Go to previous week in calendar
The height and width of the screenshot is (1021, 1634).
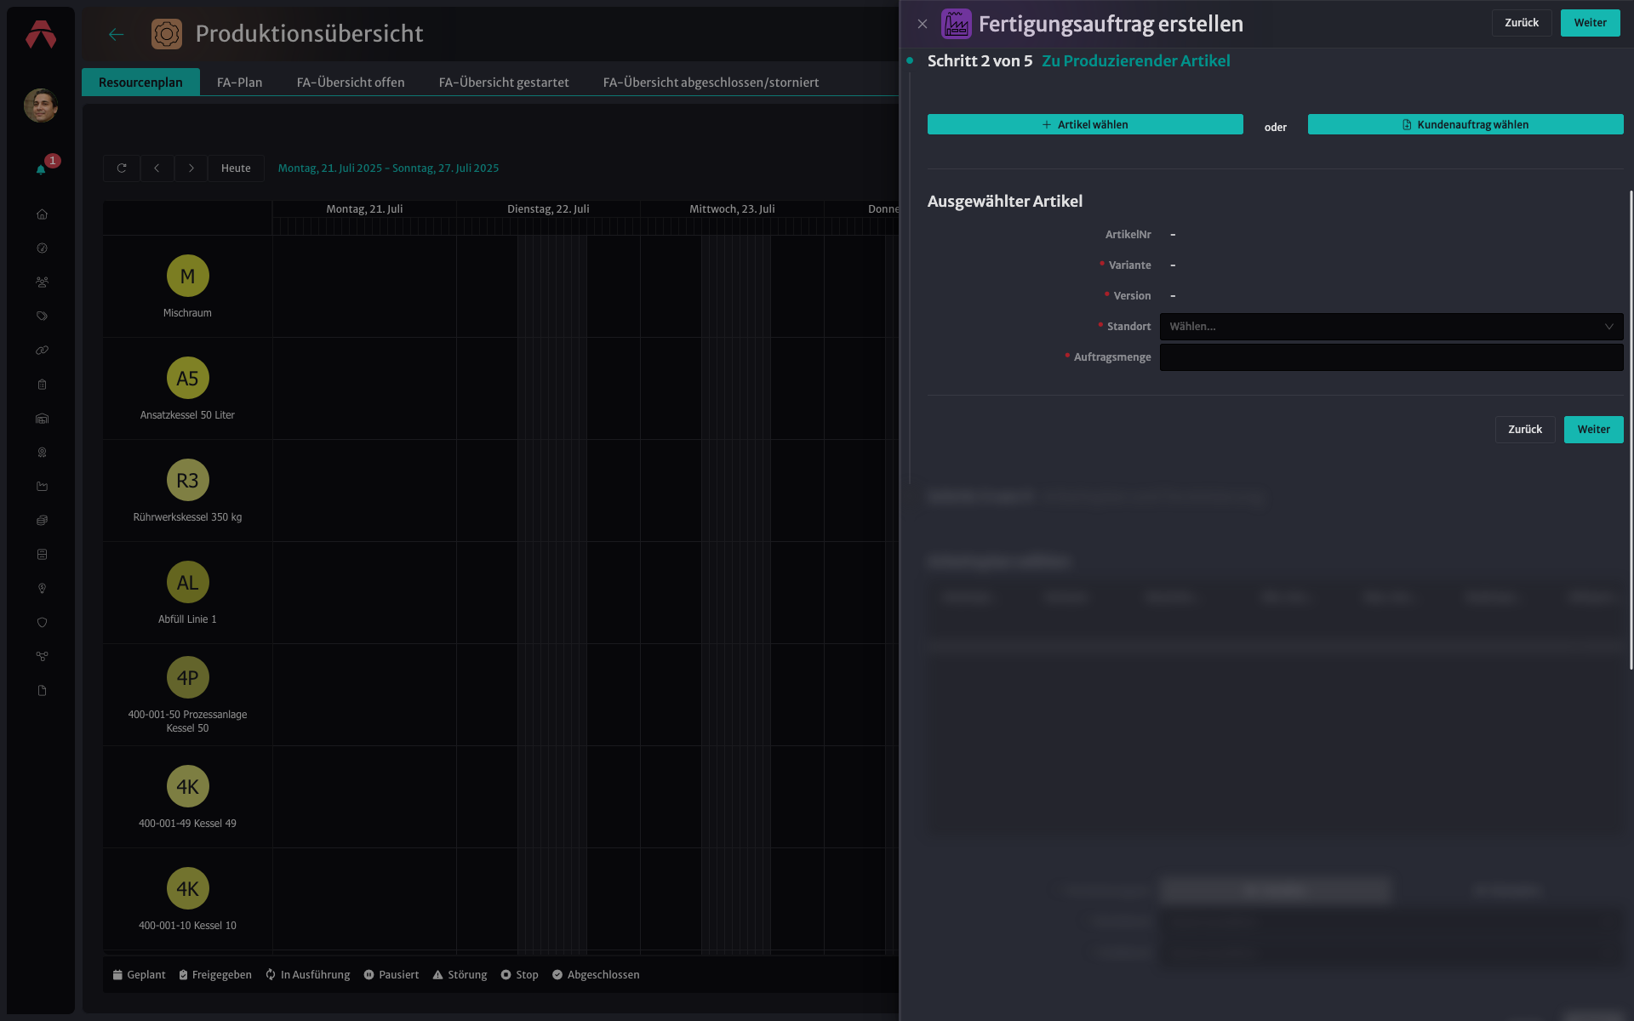157,168
